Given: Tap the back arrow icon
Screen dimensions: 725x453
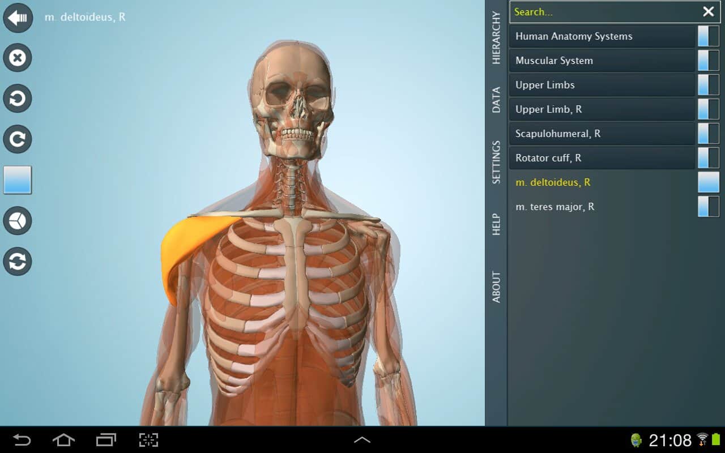Looking at the screenshot, I should 18,18.
